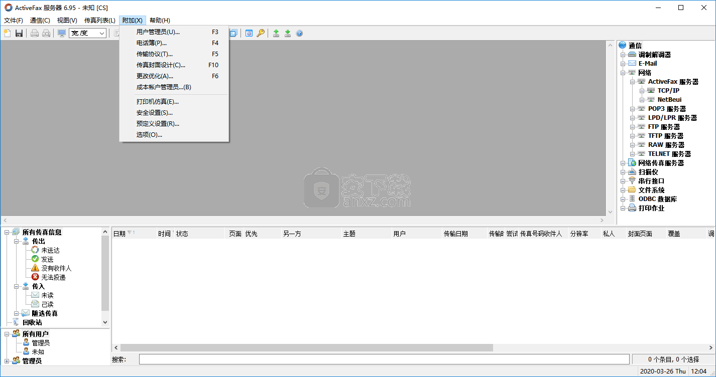Select the 未读 folder in the tree
Image resolution: width=716 pixels, height=377 pixels.
coord(47,295)
